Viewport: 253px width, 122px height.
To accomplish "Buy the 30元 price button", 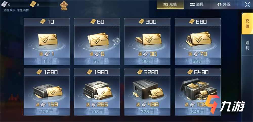I will 147,61.
